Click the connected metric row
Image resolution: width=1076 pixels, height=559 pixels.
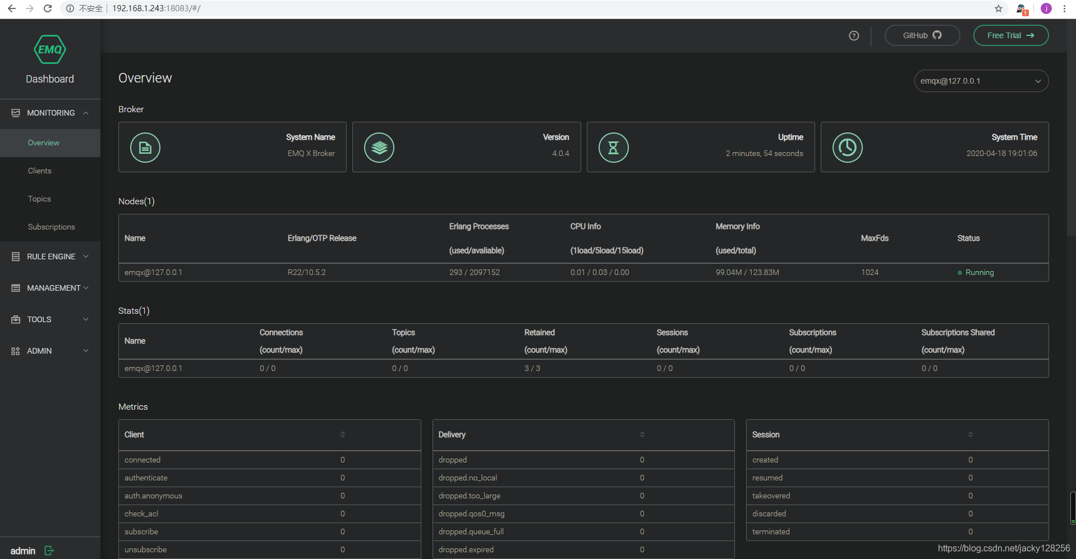click(x=270, y=460)
